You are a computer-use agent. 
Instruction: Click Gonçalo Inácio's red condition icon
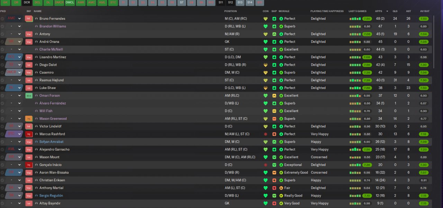265,165
